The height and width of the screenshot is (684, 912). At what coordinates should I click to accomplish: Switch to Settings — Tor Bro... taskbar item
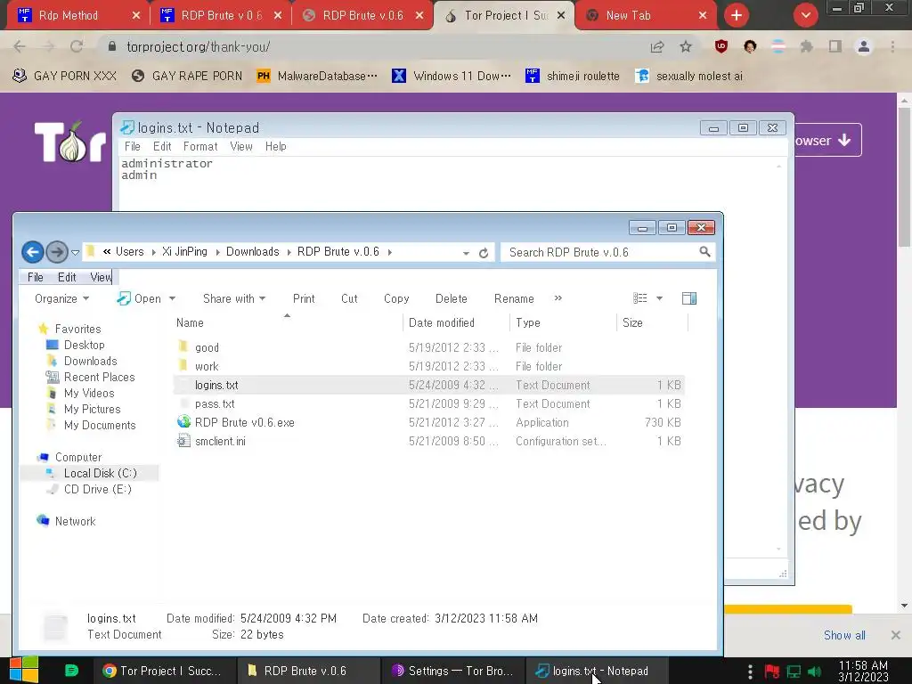tap(453, 671)
